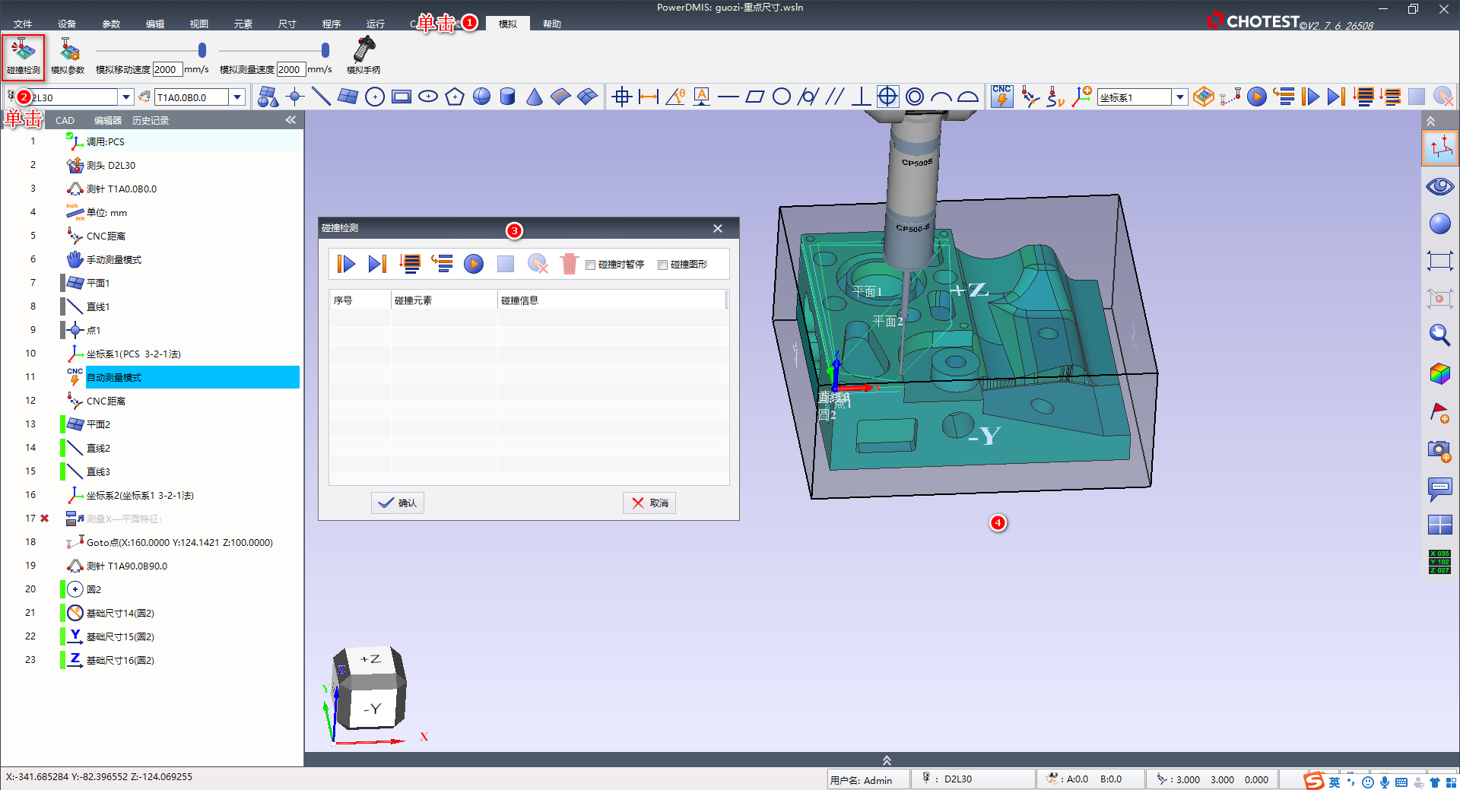Collapse the left program tree panel
This screenshot has width=1460, height=790.
tap(290, 120)
